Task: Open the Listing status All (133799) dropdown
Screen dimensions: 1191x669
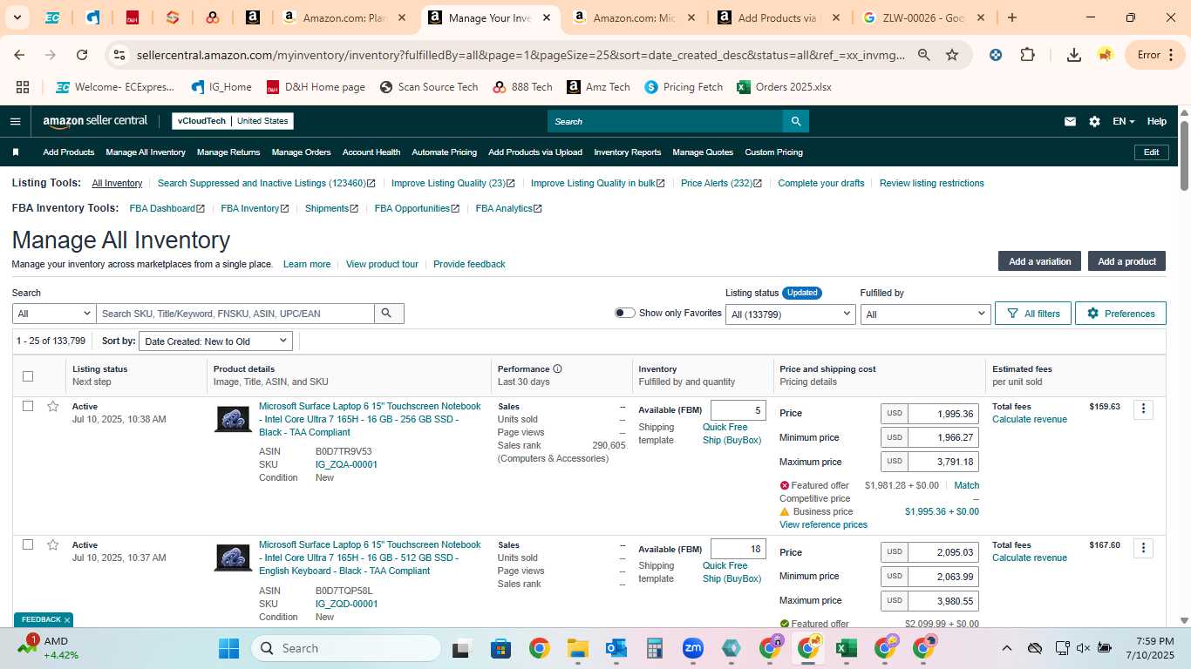Action: 791,314
